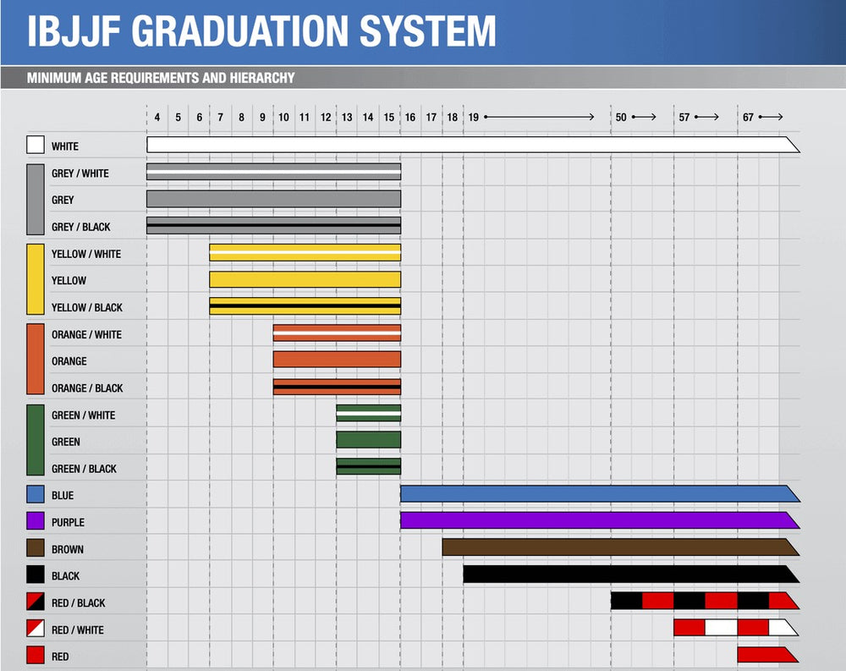Viewport: 846px width, 671px height.
Task: Click the brown belt timeline bar
Action: [x=621, y=547]
